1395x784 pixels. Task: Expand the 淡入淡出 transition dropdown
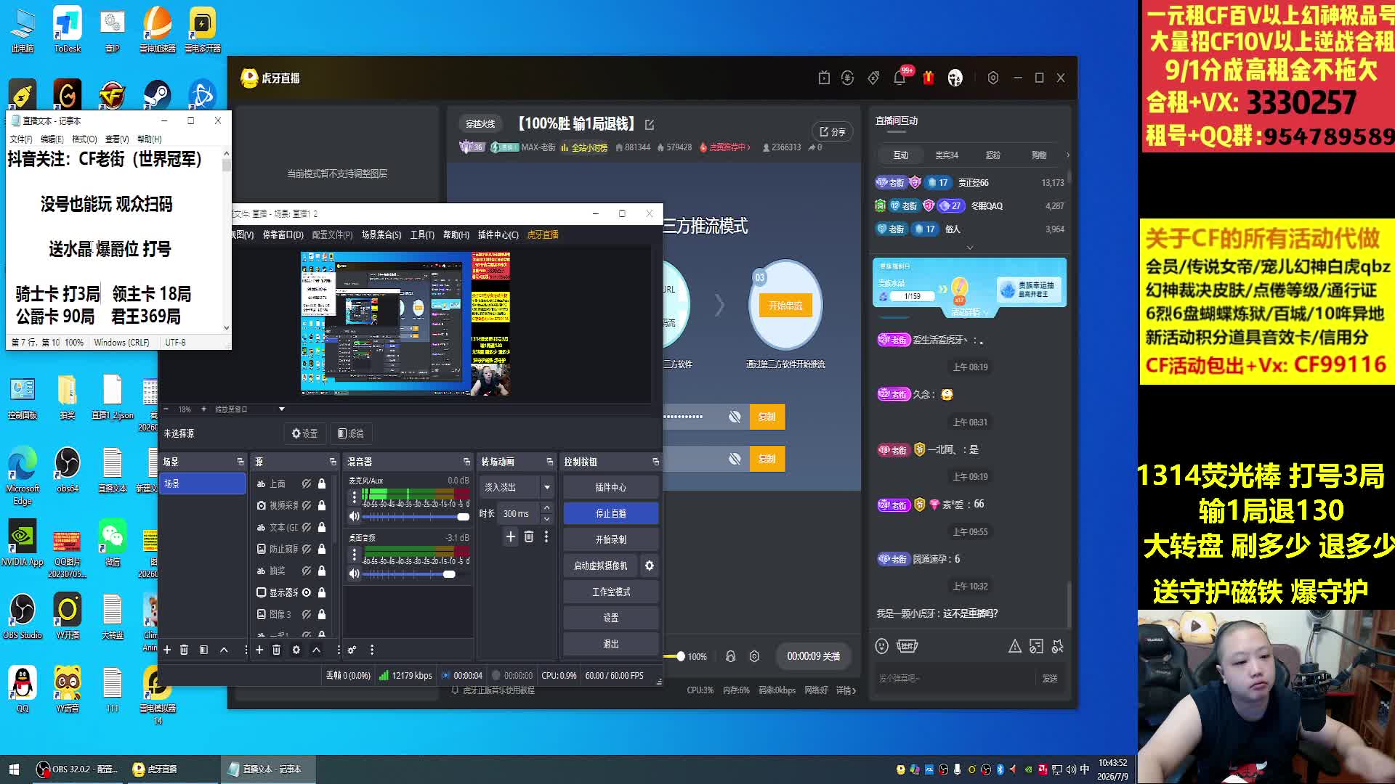click(547, 487)
